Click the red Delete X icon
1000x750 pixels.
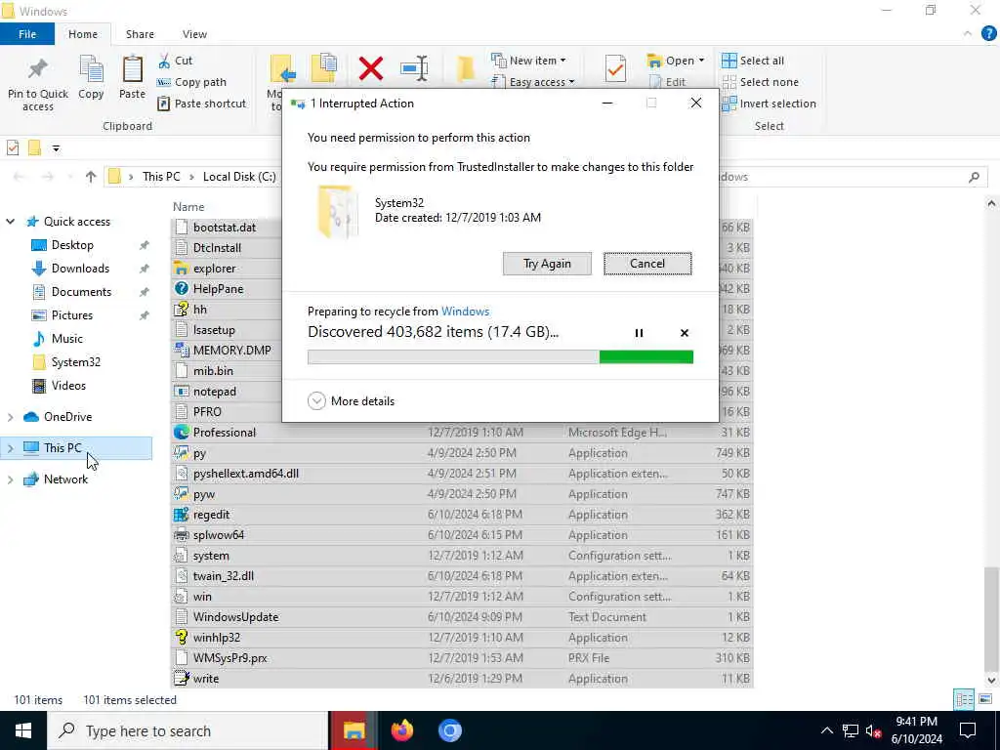(370, 68)
